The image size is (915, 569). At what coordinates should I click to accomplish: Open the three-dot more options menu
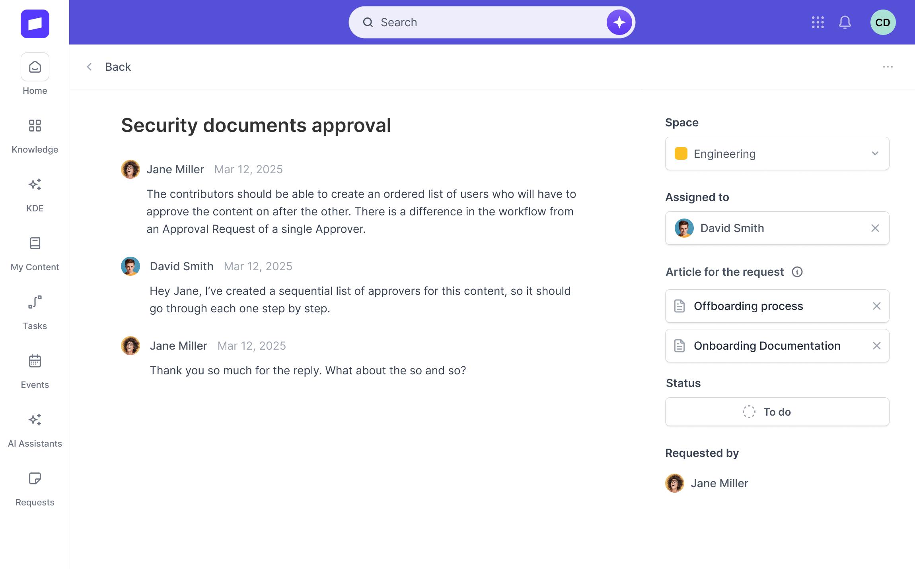[x=888, y=67]
